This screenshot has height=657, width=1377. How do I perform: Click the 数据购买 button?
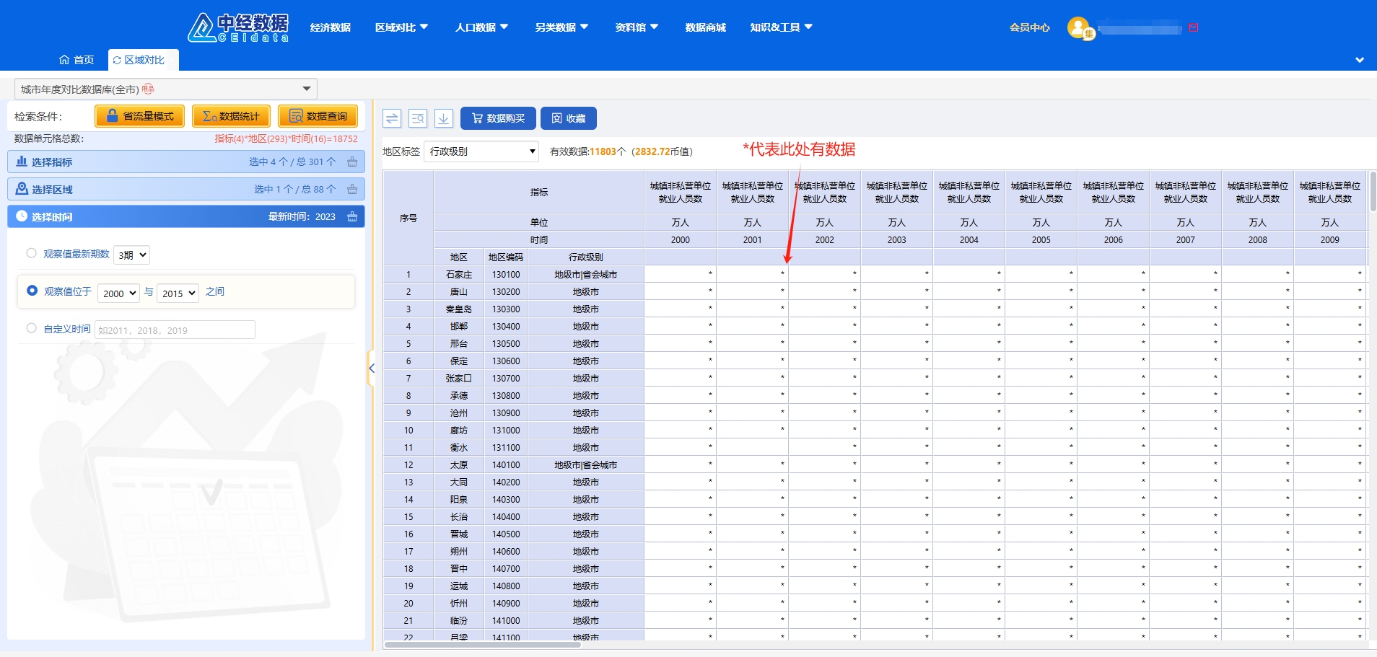point(498,118)
